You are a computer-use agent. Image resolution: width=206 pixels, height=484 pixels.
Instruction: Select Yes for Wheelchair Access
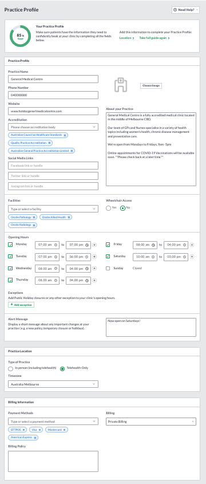pos(108,208)
